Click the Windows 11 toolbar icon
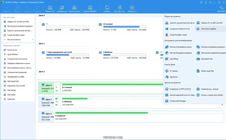The image size is (226, 140). coord(132,9)
